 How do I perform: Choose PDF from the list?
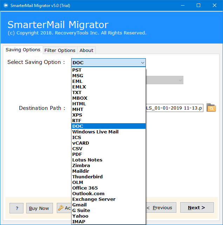[x=108, y=154]
